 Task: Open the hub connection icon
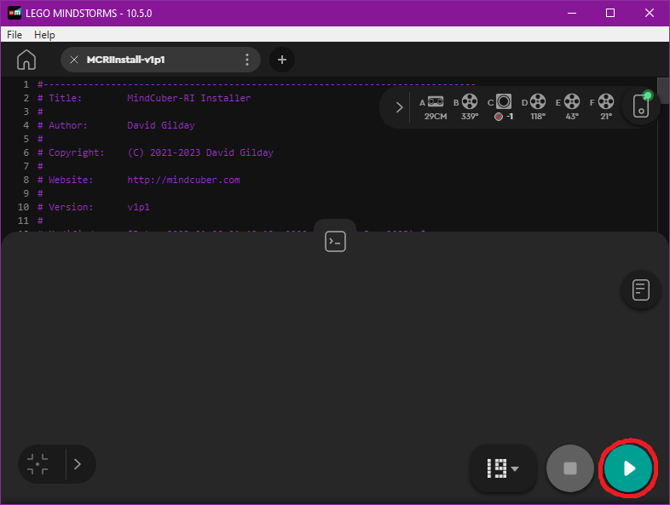641,106
